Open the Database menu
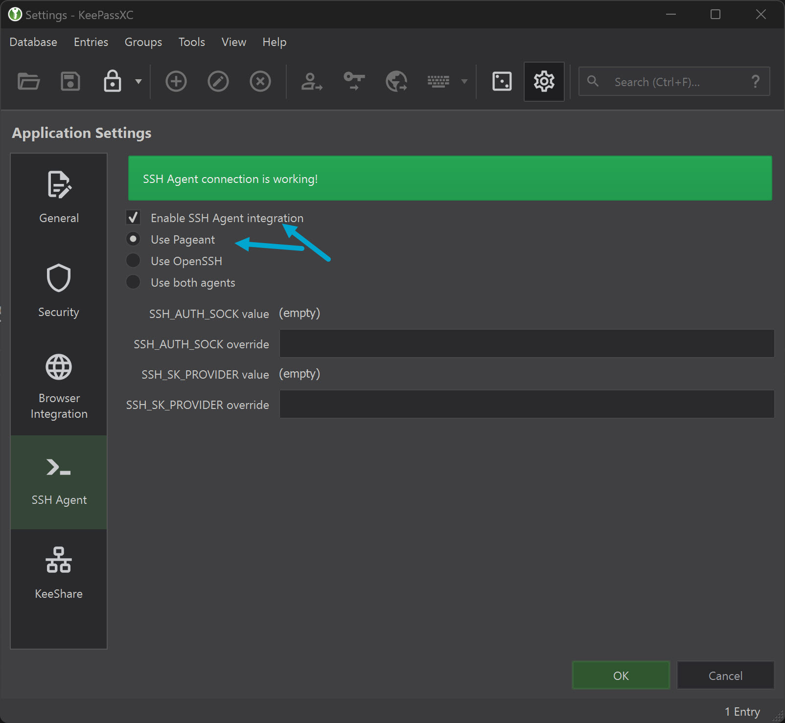The image size is (785, 723). 32,42
